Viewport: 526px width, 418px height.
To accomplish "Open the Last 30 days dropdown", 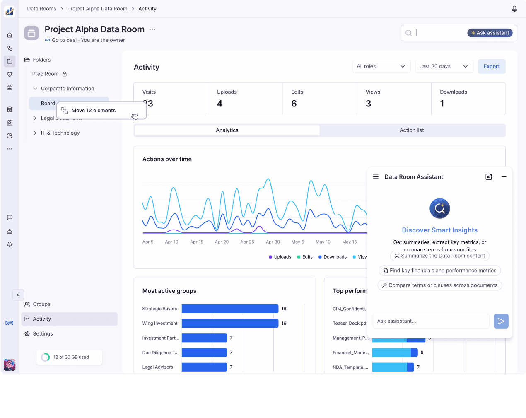I will pos(444,66).
